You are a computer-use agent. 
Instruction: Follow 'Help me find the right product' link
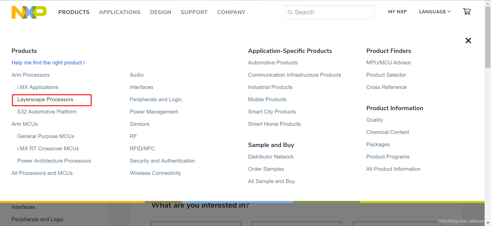pos(48,63)
